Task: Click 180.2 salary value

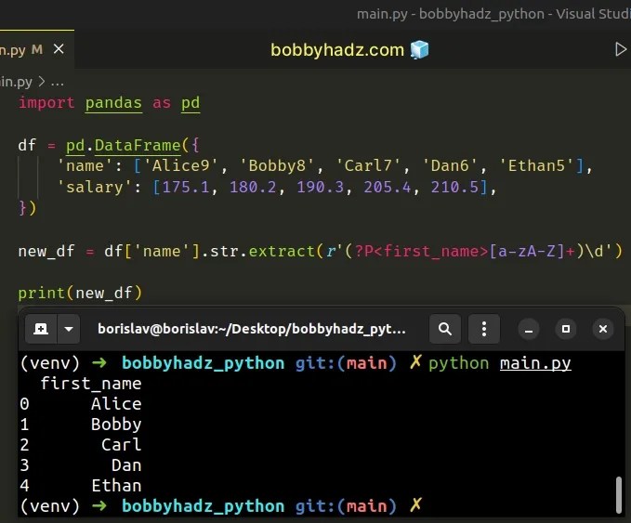Action: (x=253, y=187)
